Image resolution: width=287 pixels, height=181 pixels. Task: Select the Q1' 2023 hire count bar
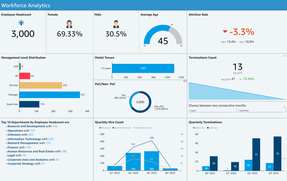pos(115,168)
